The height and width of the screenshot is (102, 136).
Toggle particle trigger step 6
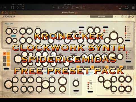pos(96,67)
